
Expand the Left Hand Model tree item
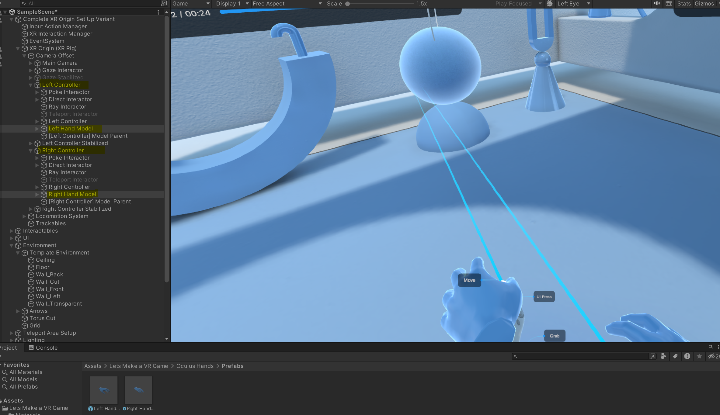[37, 129]
